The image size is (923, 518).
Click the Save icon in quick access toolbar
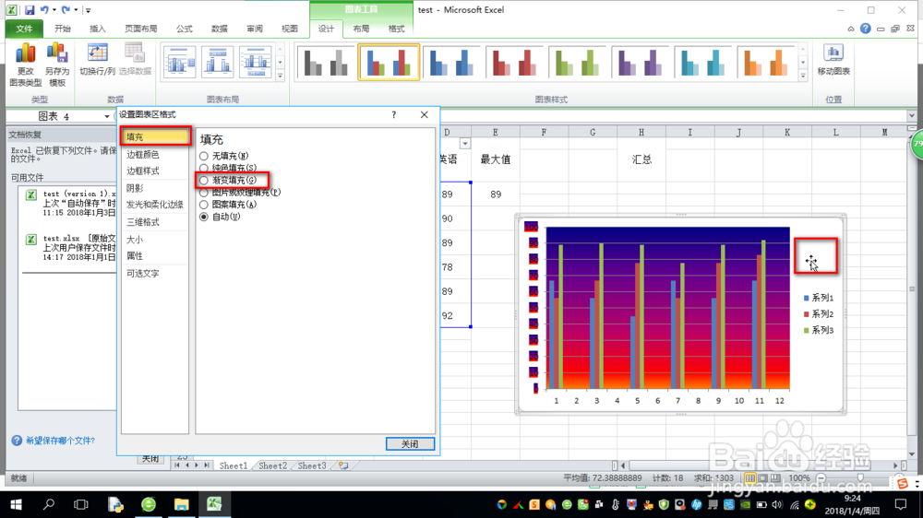30,10
